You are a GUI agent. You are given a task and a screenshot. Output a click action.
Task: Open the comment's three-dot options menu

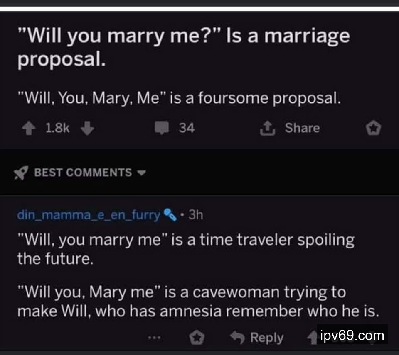[x=155, y=338]
